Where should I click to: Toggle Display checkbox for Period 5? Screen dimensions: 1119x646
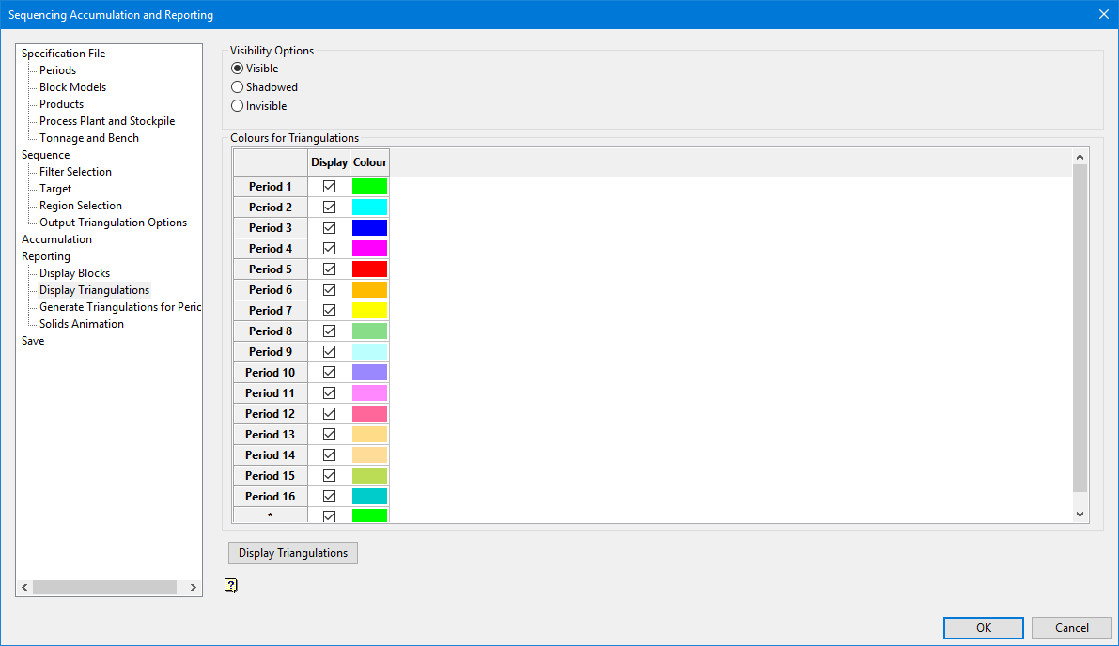tap(329, 269)
